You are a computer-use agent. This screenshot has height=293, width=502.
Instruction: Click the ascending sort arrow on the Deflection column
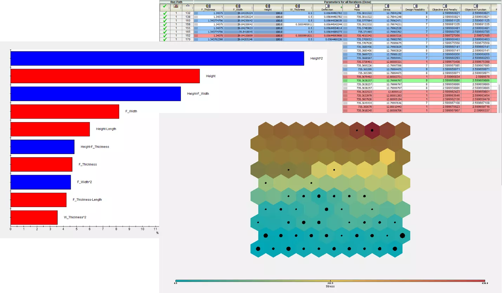(x=341, y=6)
